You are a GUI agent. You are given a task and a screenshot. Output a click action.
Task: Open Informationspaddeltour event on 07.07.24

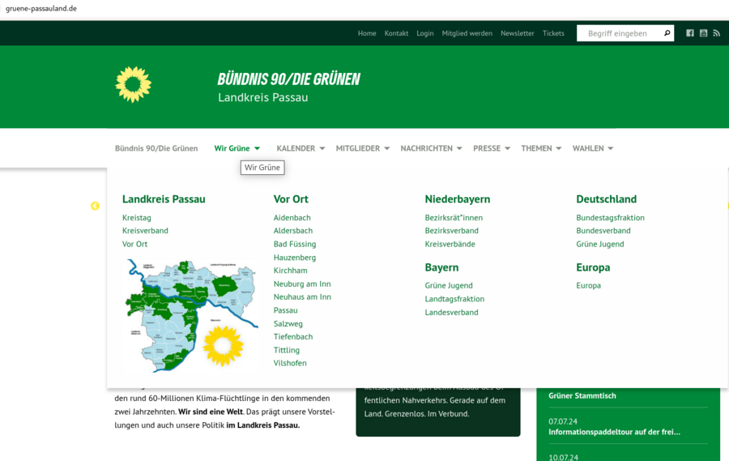614,432
